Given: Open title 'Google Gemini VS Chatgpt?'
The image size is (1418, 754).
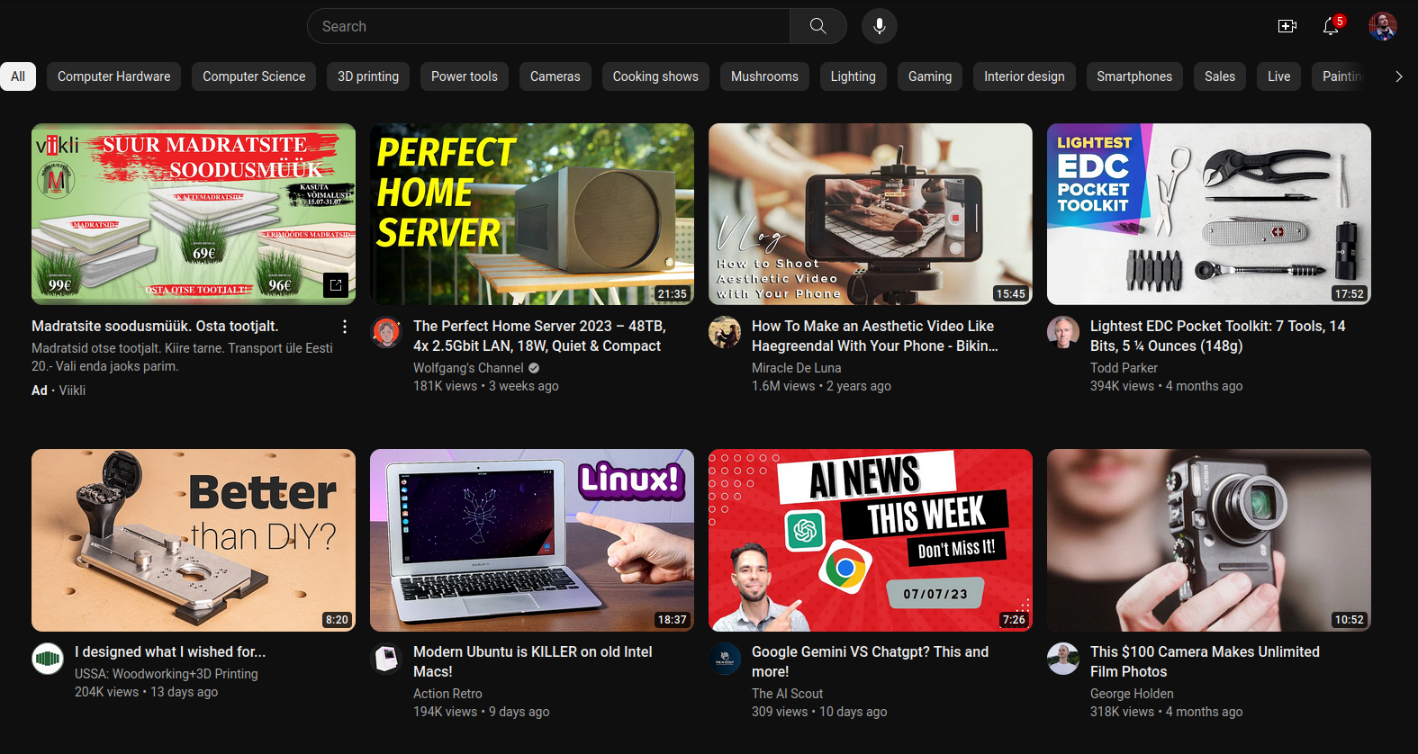Looking at the screenshot, I should (870, 661).
